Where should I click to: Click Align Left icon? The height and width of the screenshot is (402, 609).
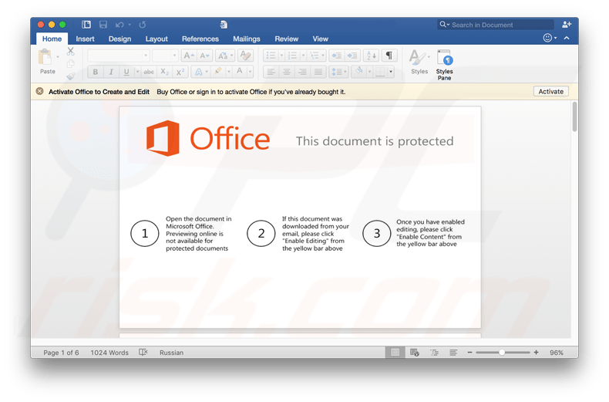point(271,72)
